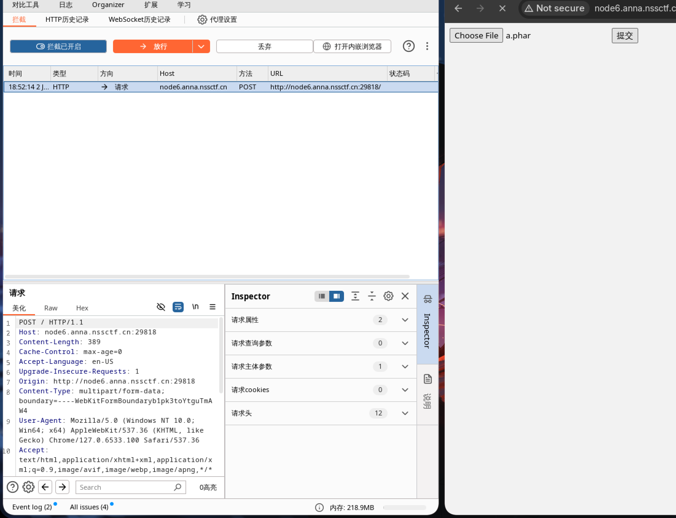The image size is (676, 518).
Task: Switch to the HTTP history tab
Action: click(x=67, y=20)
